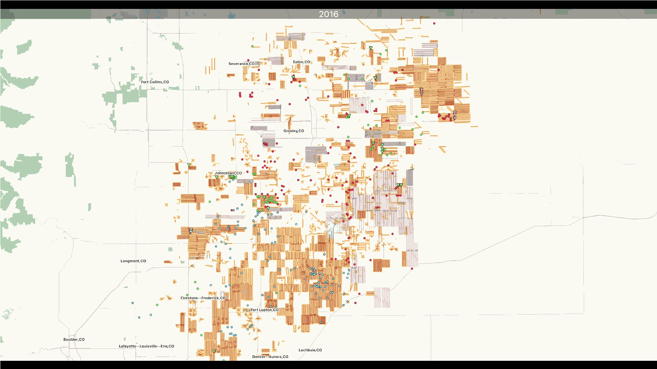Click the white triangle marker northeast of Longmont
This screenshot has width=657, height=369.
coord(191,231)
